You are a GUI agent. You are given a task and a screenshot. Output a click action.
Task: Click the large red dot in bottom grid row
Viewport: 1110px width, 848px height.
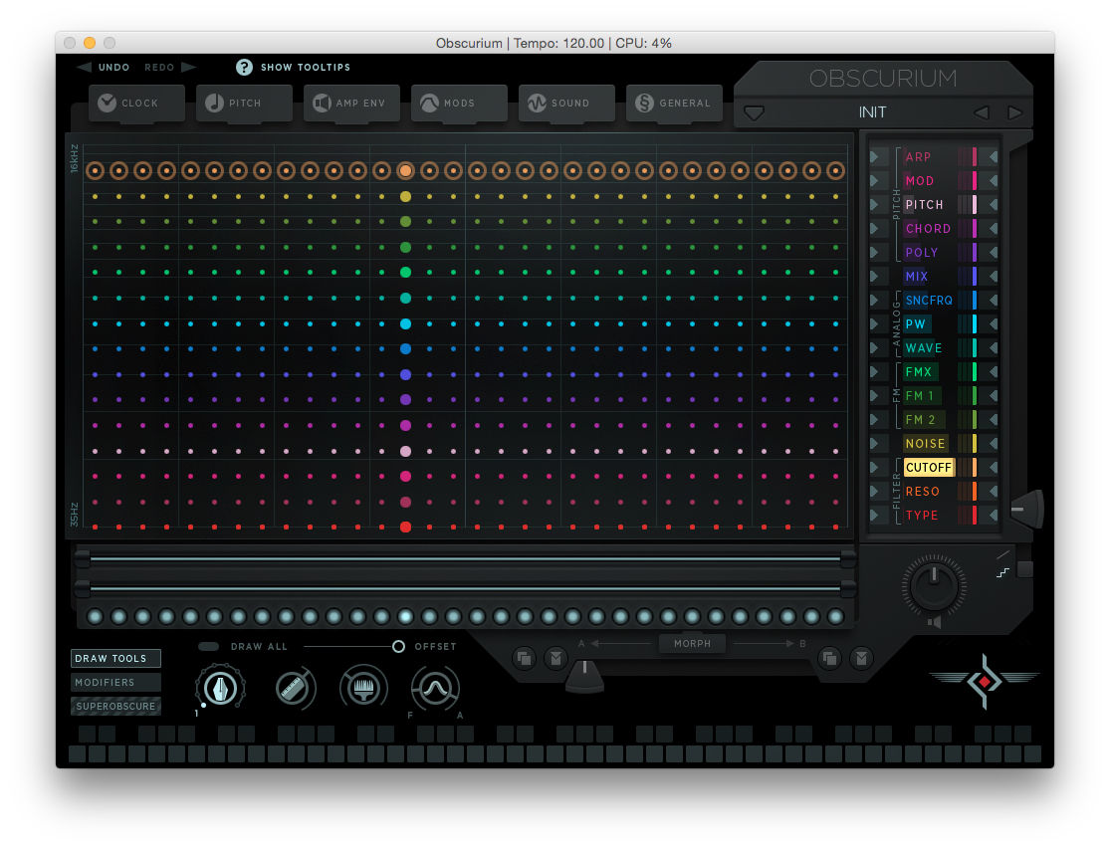(405, 527)
